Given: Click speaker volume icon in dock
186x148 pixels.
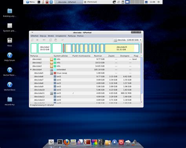Looking at the screenshot, I should pyautogui.click(x=135, y=142).
